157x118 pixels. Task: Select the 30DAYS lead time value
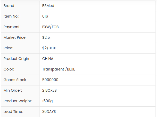coord(49,112)
